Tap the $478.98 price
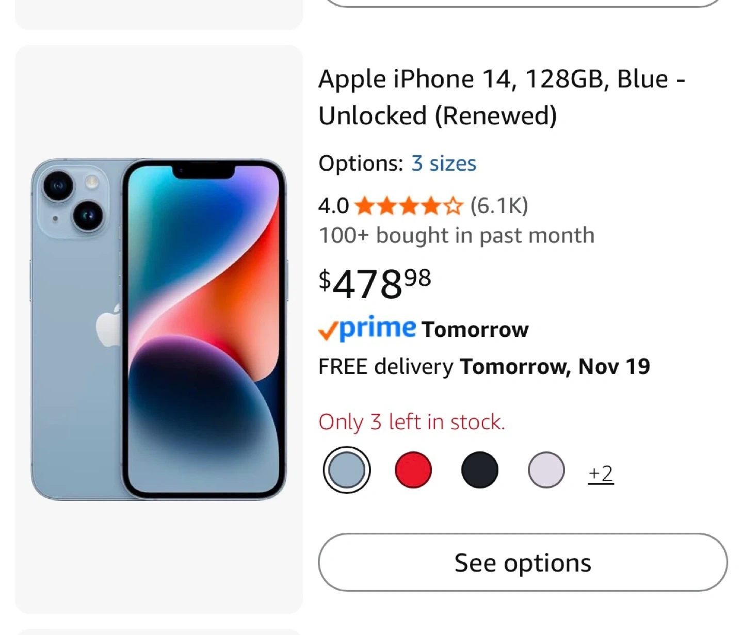 (x=375, y=283)
